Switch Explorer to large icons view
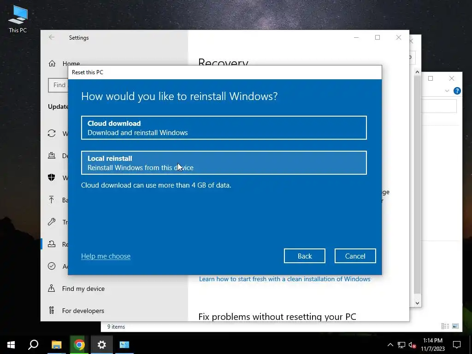472x354 pixels. (x=455, y=326)
